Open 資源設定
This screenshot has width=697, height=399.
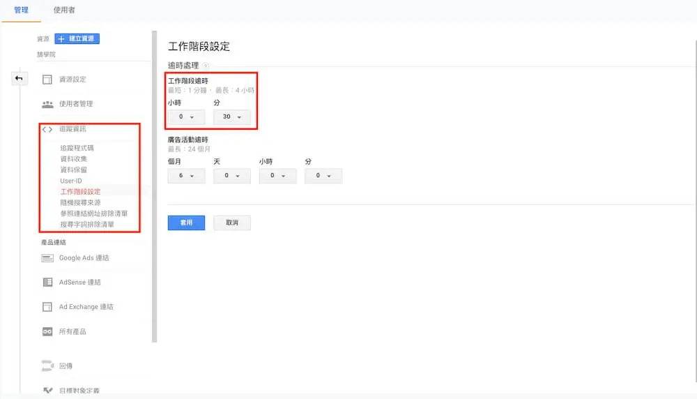(x=72, y=80)
